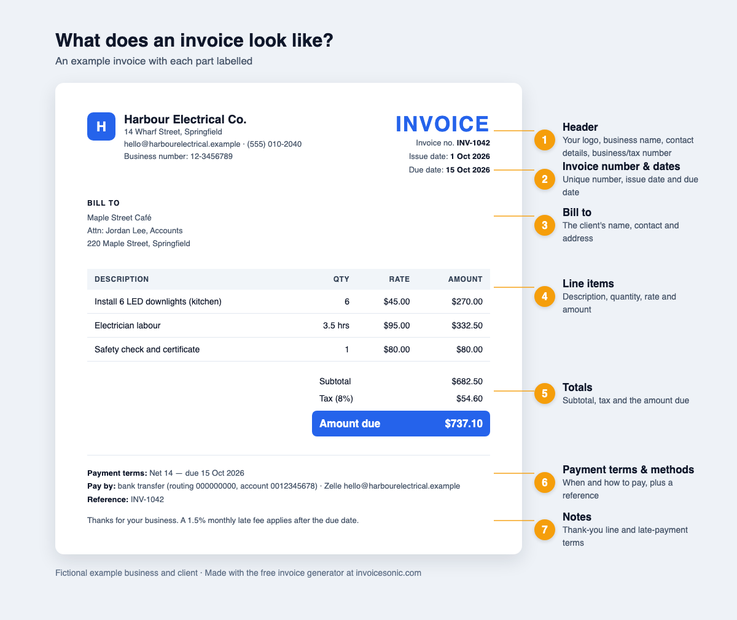Click the large blue INVOICE heading
Viewport: 737px width, 620px height.
point(442,124)
